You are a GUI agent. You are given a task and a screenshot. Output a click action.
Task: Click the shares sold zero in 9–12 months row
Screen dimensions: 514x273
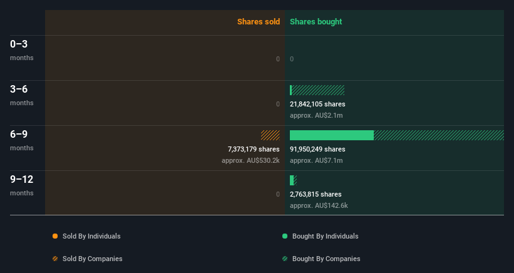click(x=278, y=194)
